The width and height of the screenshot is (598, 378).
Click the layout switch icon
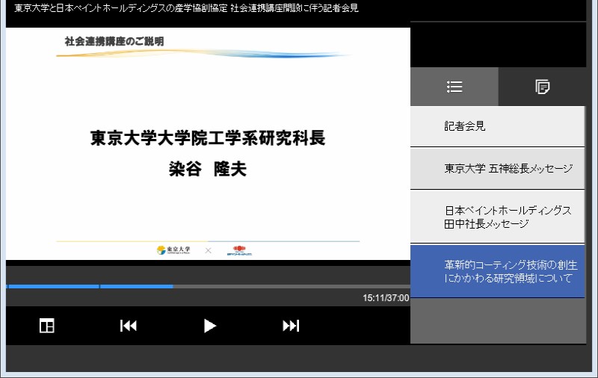pyautogui.click(x=47, y=326)
